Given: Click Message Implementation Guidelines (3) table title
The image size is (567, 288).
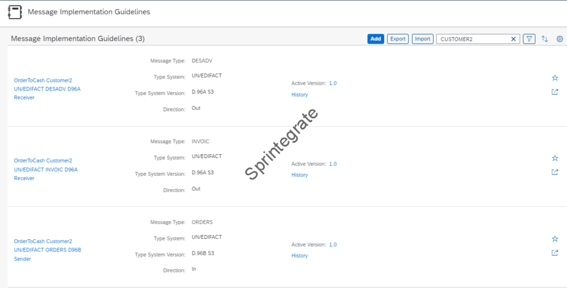Looking at the screenshot, I should (x=78, y=39).
